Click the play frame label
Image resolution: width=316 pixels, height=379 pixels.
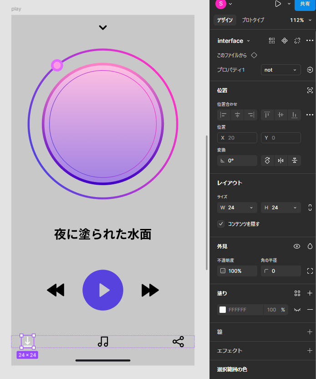pos(16,9)
